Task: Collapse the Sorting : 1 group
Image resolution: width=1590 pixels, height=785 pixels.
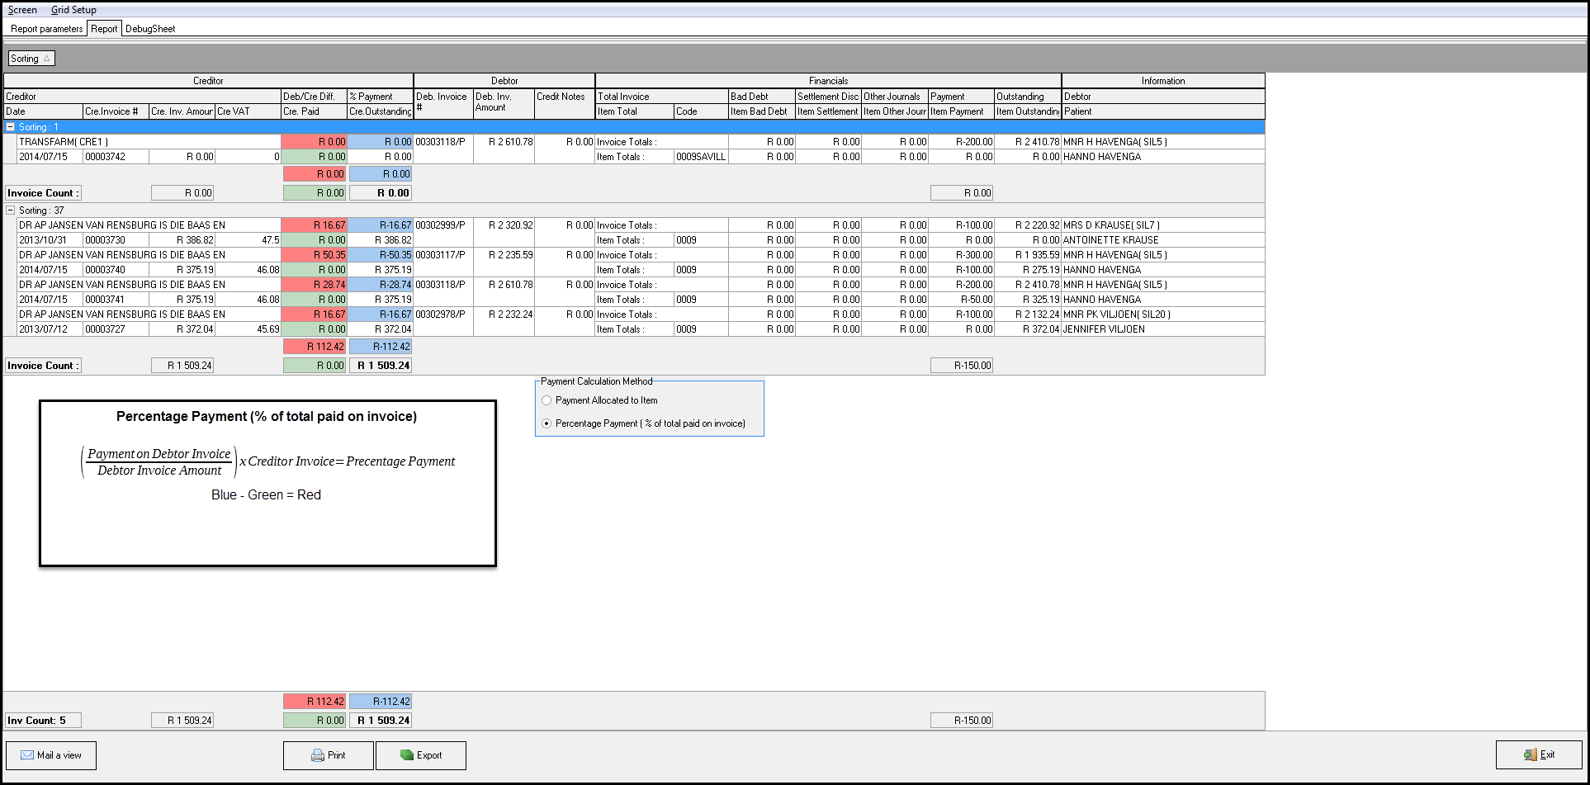Action: 11,127
